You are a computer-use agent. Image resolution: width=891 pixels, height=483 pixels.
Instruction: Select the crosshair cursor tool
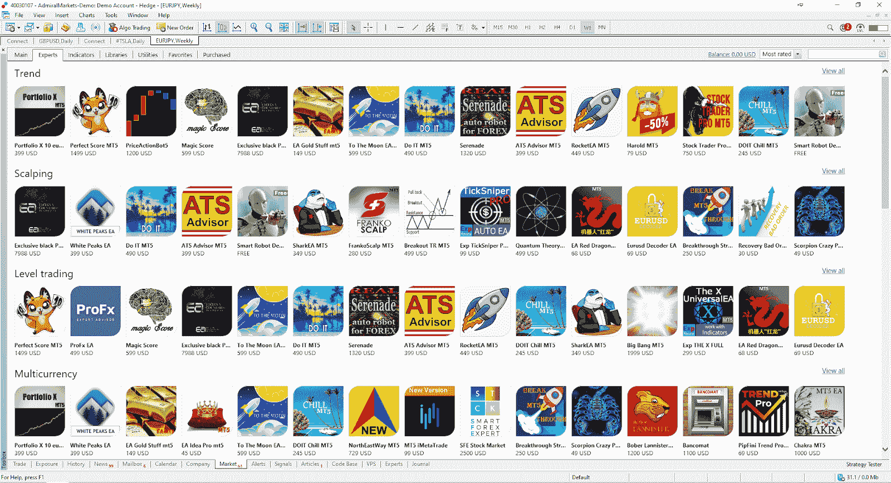368,27
